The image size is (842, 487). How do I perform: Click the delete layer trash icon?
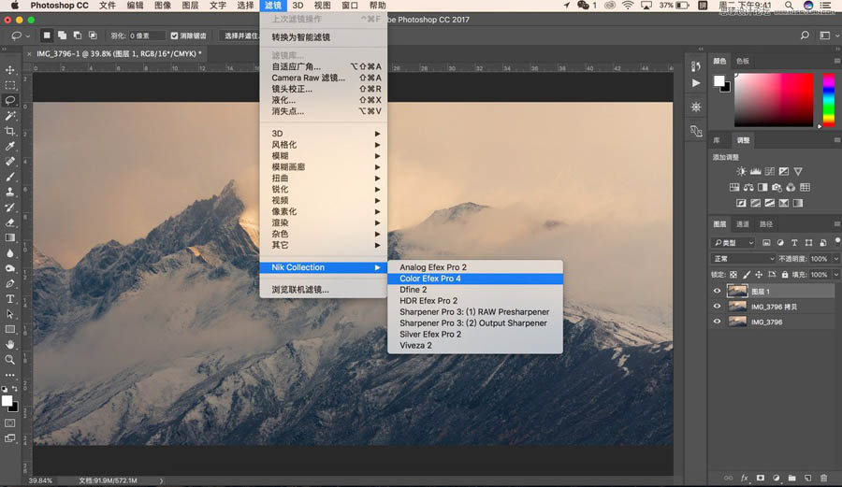(x=823, y=478)
